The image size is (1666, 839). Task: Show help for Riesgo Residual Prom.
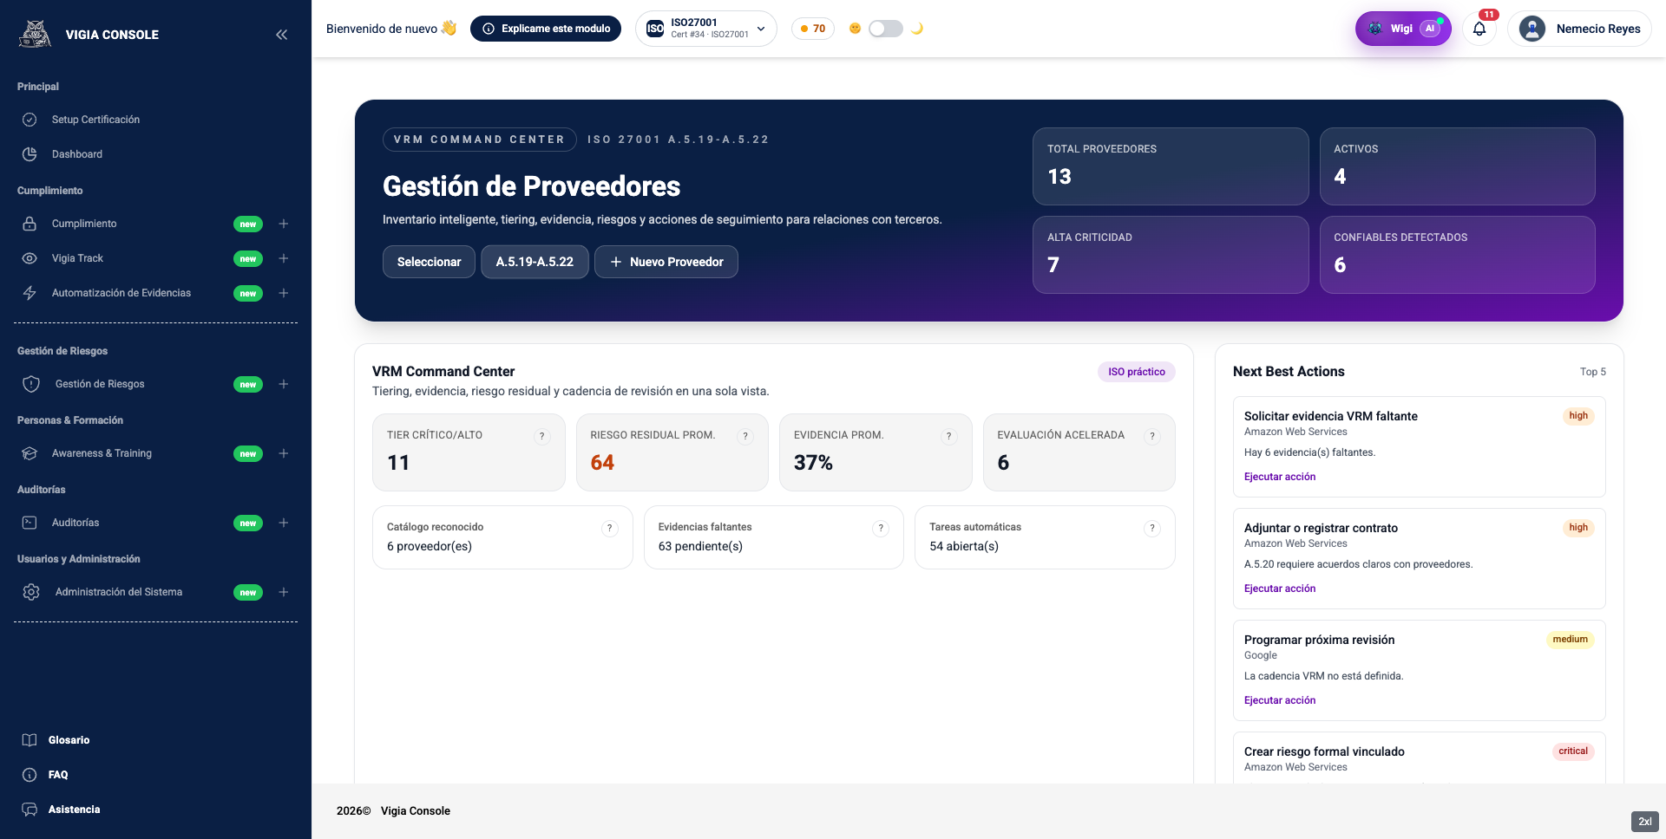(x=745, y=436)
